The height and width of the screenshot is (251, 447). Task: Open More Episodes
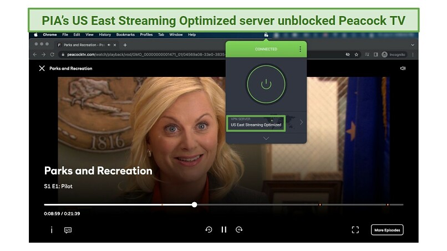[387, 230]
